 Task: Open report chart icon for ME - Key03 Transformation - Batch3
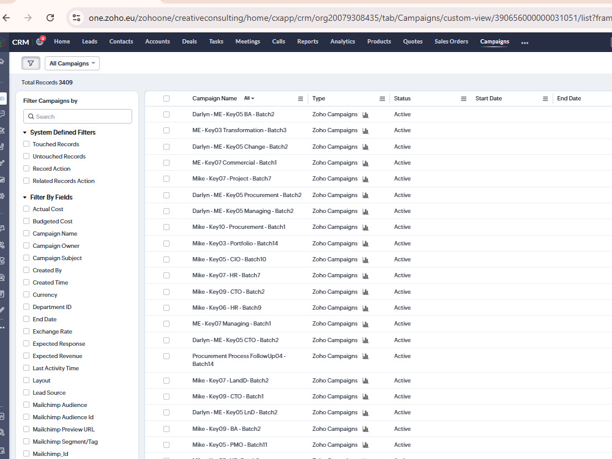click(365, 131)
